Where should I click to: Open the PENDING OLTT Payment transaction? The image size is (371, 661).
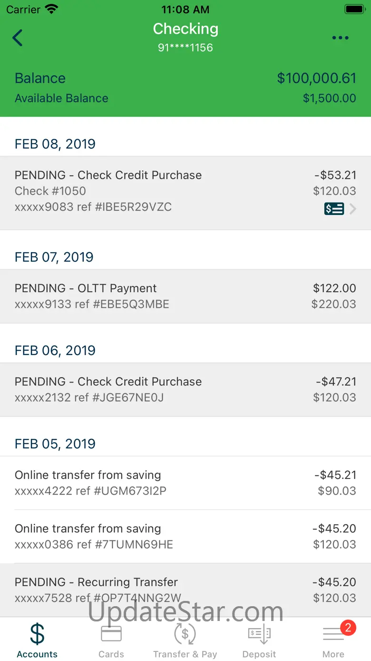pos(185,296)
